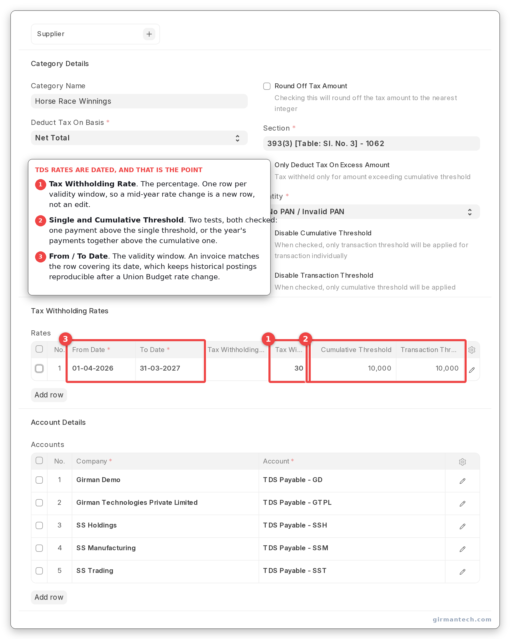Click the plus icon beside Supplier
This screenshot has height=639, width=510.
(x=149, y=34)
